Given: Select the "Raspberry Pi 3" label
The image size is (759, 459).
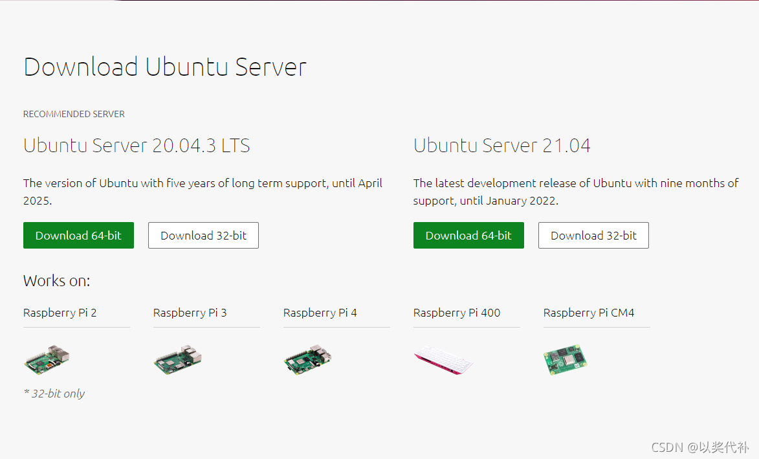Looking at the screenshot, I should click(x=190, y=313).
